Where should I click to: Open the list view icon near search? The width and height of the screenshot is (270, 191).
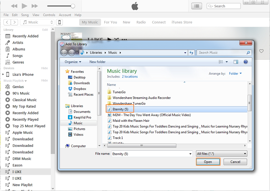[x=197, y=6]
